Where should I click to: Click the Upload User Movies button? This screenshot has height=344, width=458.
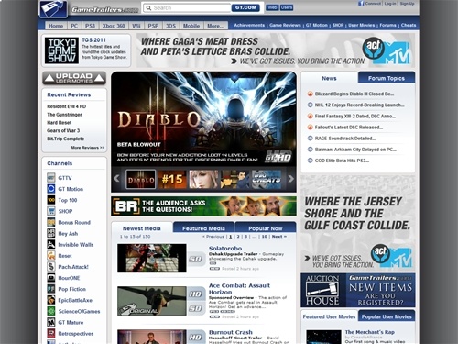pyautogui.click(x=74, y=78)
